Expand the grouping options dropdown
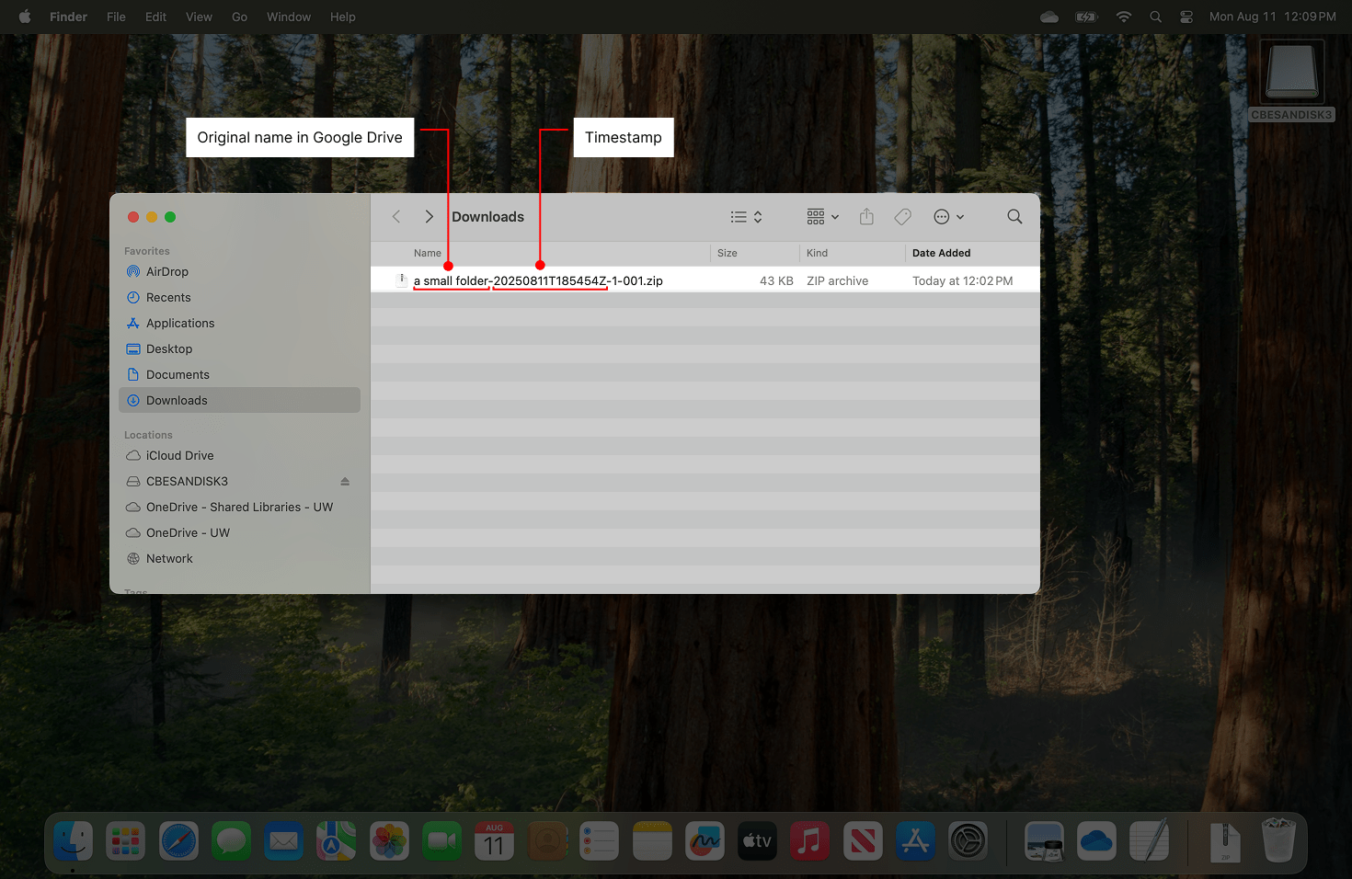Viewport: 1352px width, 879px height. tap(819, 216)
